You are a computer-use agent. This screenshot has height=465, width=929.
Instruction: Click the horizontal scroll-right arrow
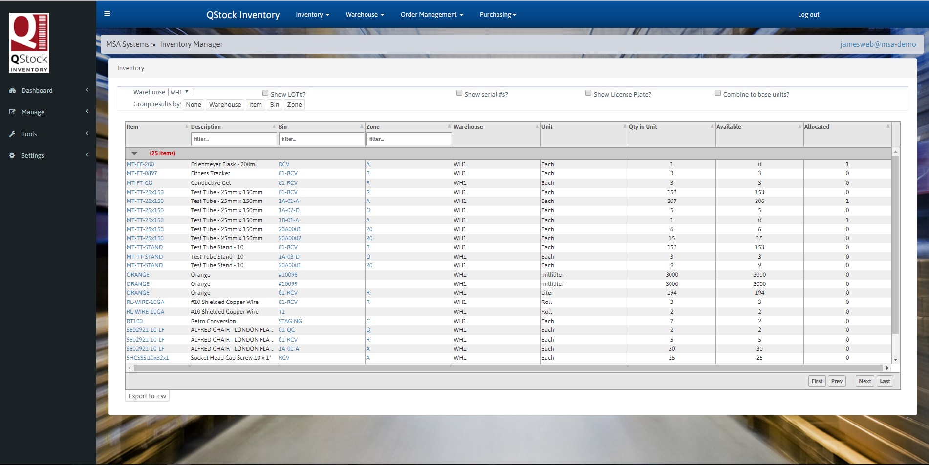tap(887, 368)
